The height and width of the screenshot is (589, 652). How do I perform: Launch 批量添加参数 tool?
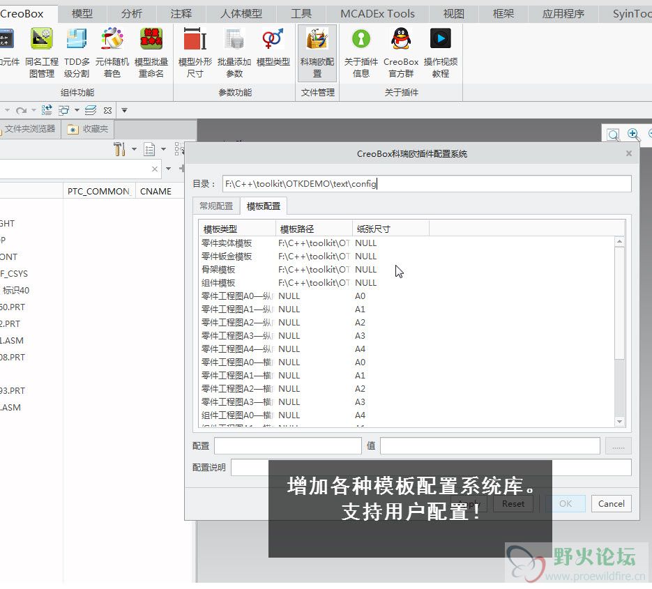click(234, 53)
